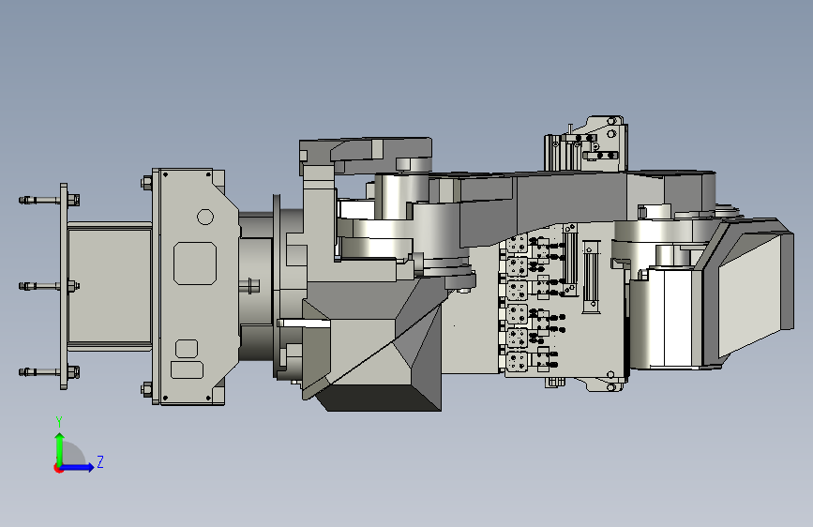Image resolution: width=813 pixels, height=527 pixels.
Task: Select the small circular hole on the left bracket plate
Action: click(x=205, y=217)
